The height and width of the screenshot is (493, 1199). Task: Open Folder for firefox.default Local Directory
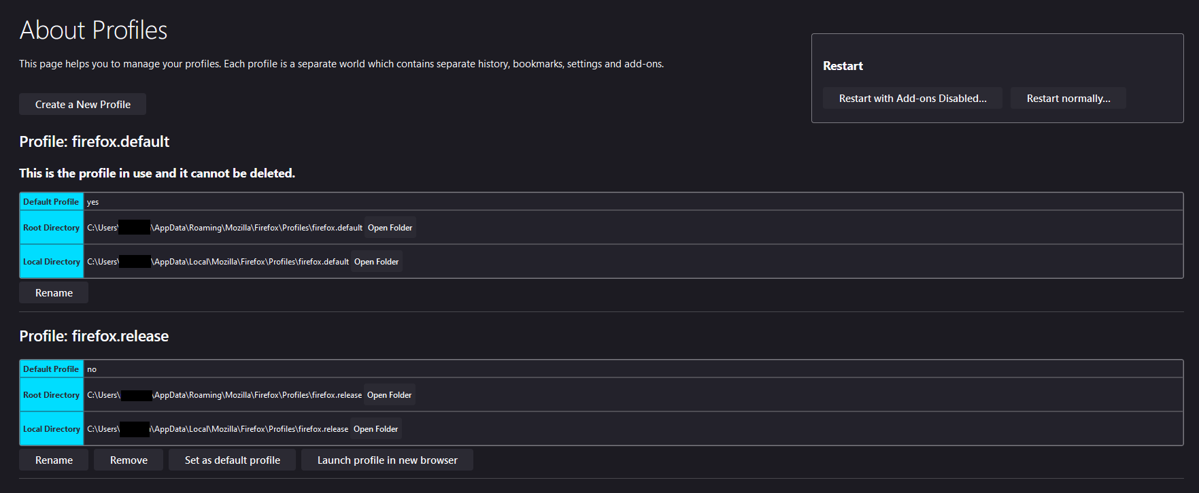pyautogui.click(x=376, y=262)
